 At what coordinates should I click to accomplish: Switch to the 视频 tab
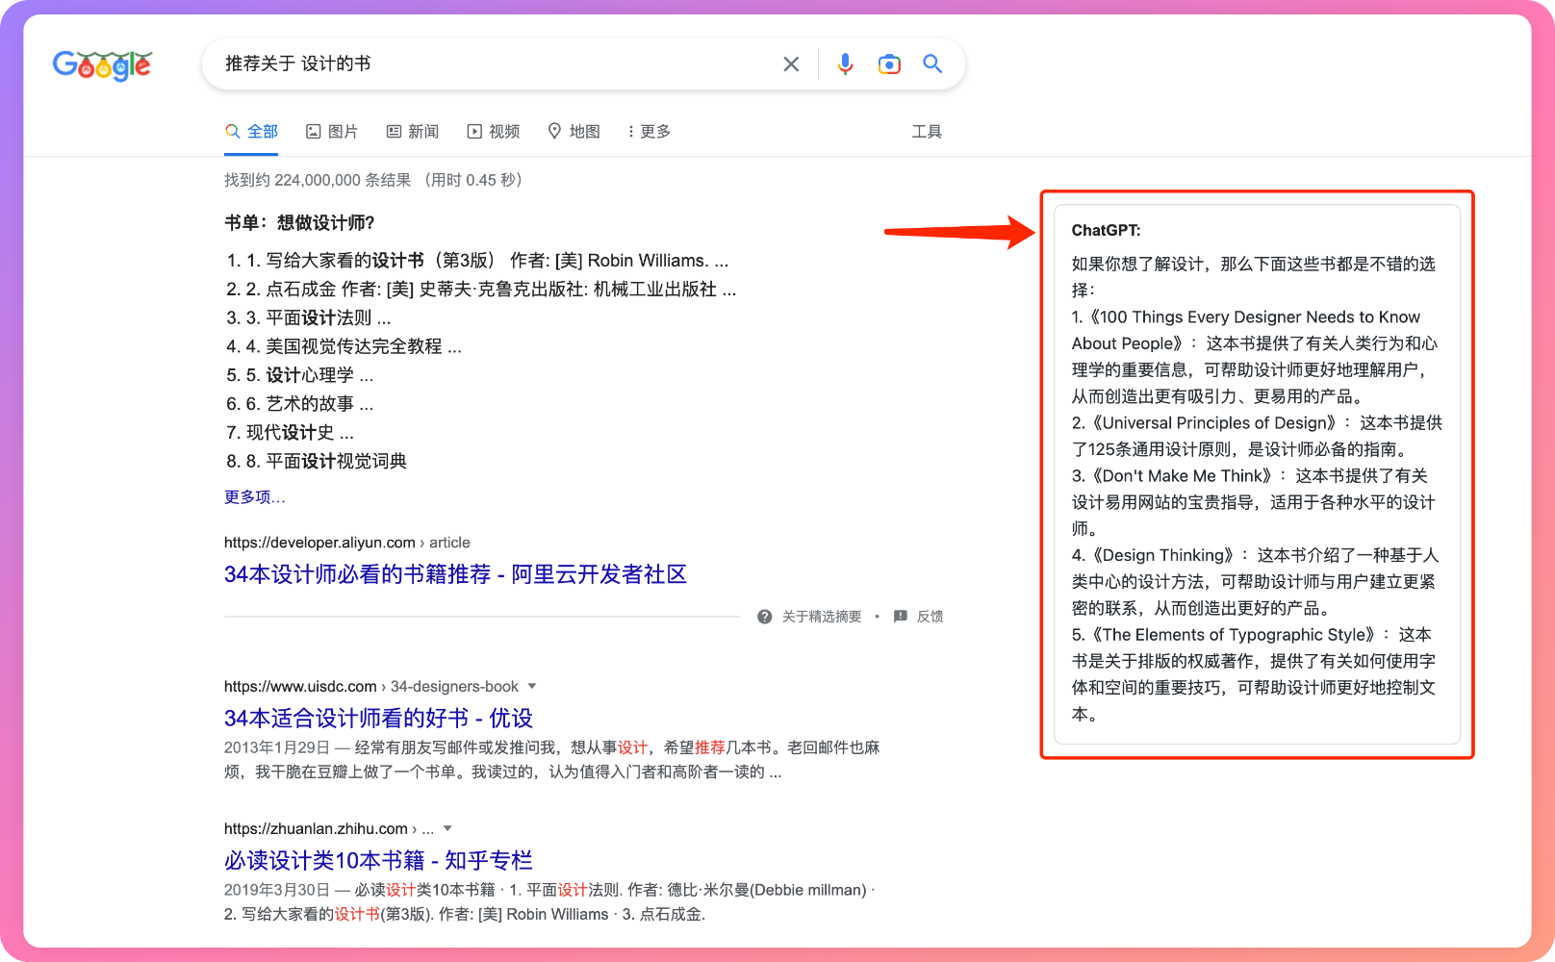coord(494,132)
